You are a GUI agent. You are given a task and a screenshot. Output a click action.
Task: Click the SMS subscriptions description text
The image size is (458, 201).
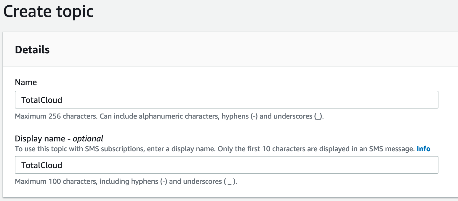pyautogui.click(x=215, y=149)
